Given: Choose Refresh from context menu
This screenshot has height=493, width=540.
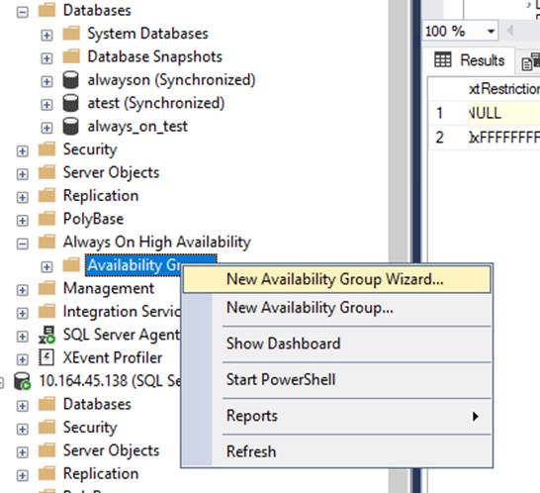Looking at the screenshot, I should 337,451.
